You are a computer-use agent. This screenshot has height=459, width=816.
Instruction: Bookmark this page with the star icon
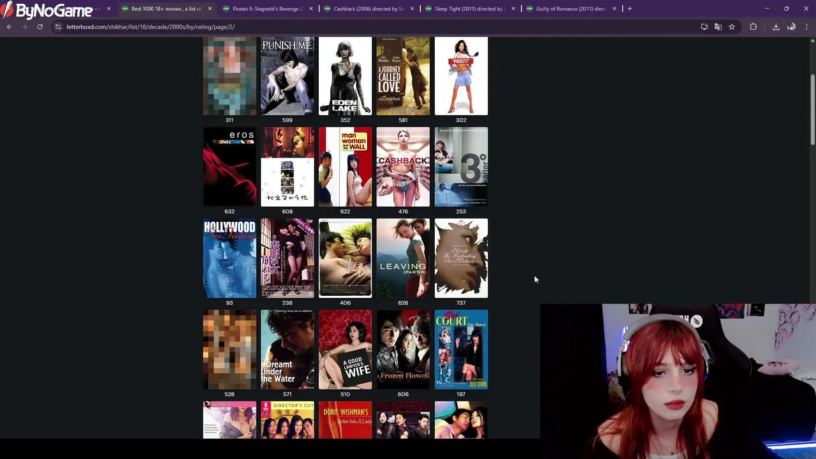(x=732, y=27)
